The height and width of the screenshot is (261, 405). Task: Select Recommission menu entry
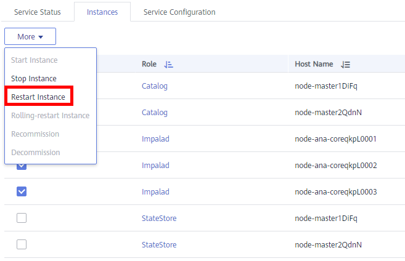(x=35, y=134)
